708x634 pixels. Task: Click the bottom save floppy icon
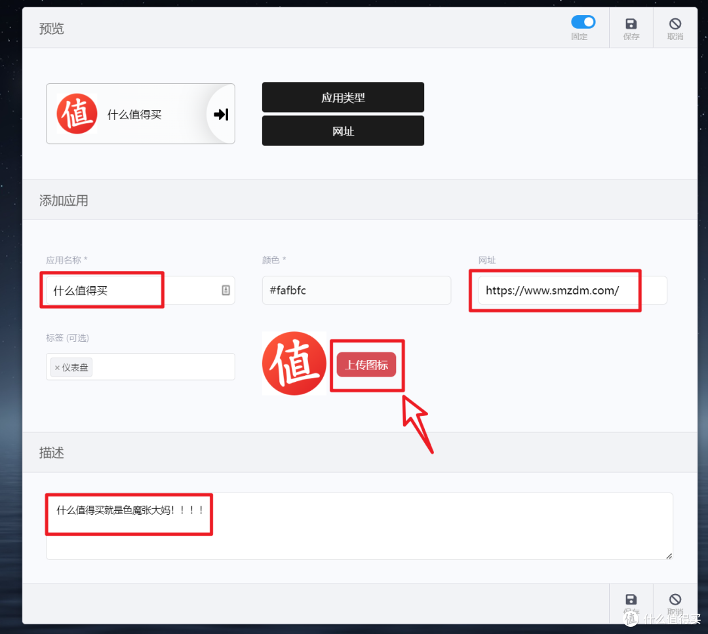click(631, 599)
